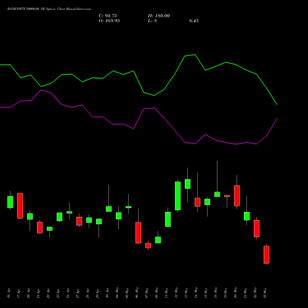Click the 16 Apr date label
This screenshot has height=308, width=308.
[9, 293]
